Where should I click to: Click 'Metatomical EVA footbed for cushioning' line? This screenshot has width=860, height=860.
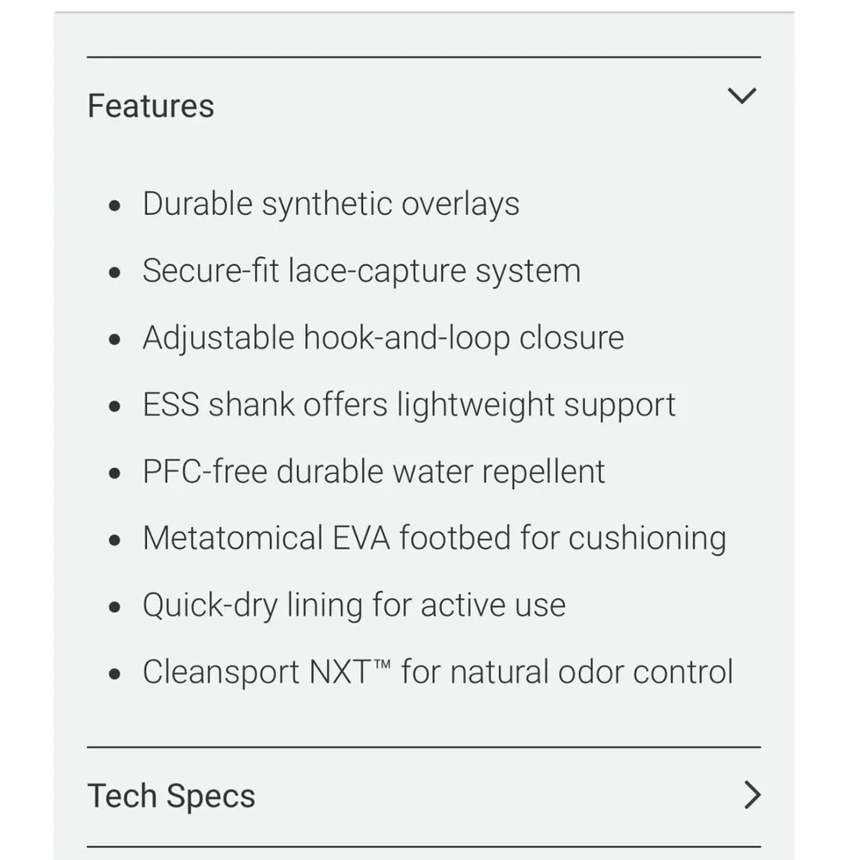click(434, 538)
